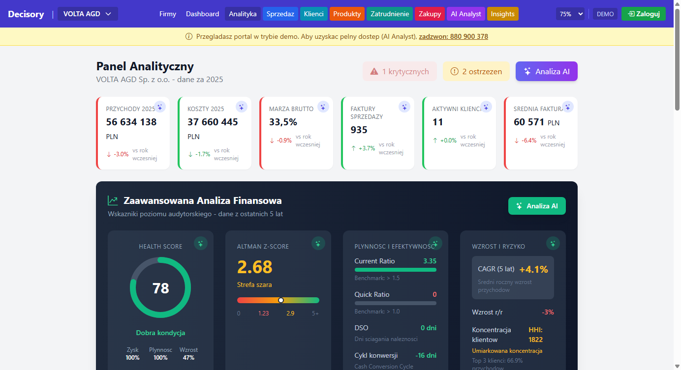Click the AI sparkle icon in Health Score panel
Screen dimensions: 681x370
pyautogui.click(x=201, y=243)
